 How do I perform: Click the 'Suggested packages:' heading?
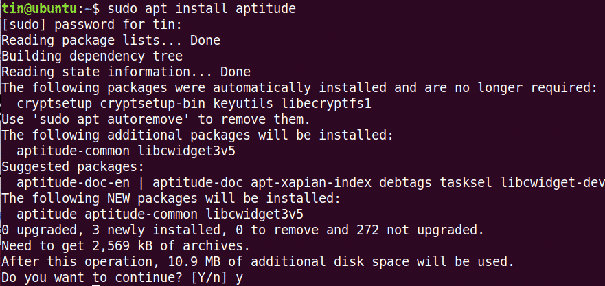click(x=71, y=166)
